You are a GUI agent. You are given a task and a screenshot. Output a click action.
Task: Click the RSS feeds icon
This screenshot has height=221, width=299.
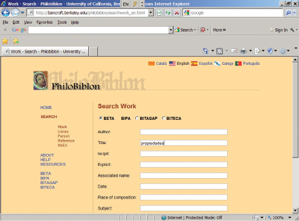pyautogui.click(x=219, y=51)
